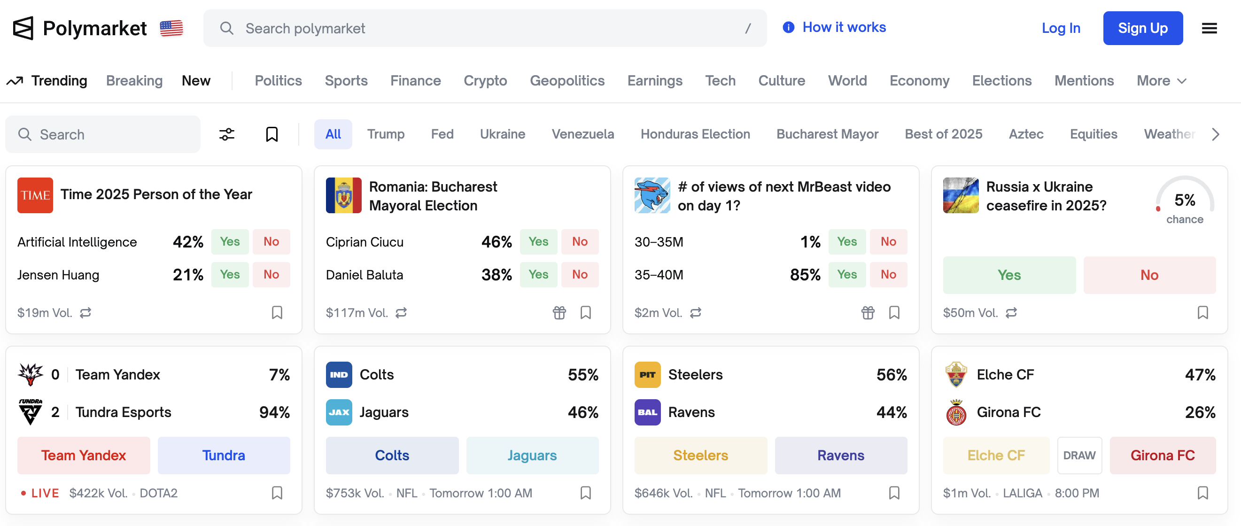
Task: Bookmark the Russia x Ukraine ceasefire market
Action: [x=1202, y=313]
